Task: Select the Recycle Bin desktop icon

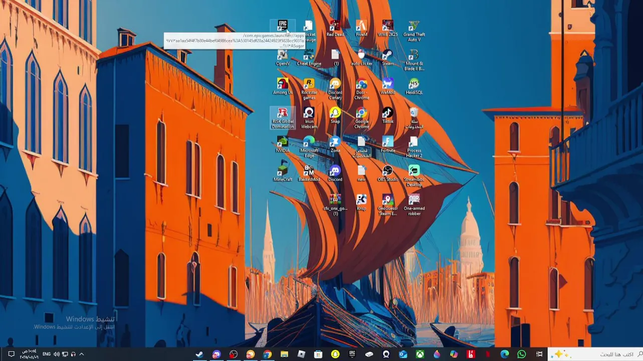Action: click(x=414, y=118)
